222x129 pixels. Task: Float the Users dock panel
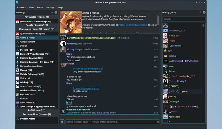[x=200, y=12]
